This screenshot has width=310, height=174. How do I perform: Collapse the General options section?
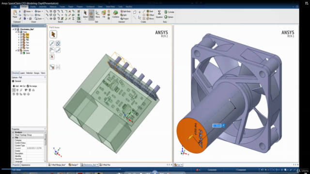point(13,81)
